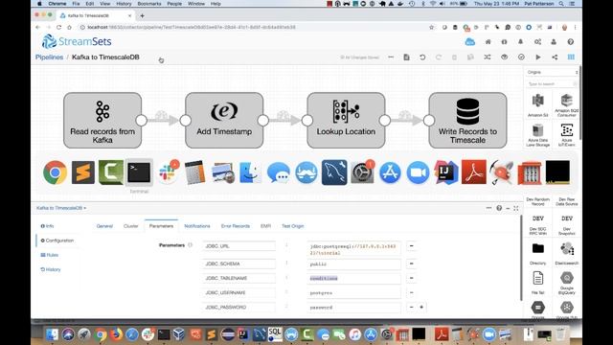This screenshot has height=345, width=613.
Task: Open the Kafka to TimescaleDB selector dropdown
Action: 61,208
